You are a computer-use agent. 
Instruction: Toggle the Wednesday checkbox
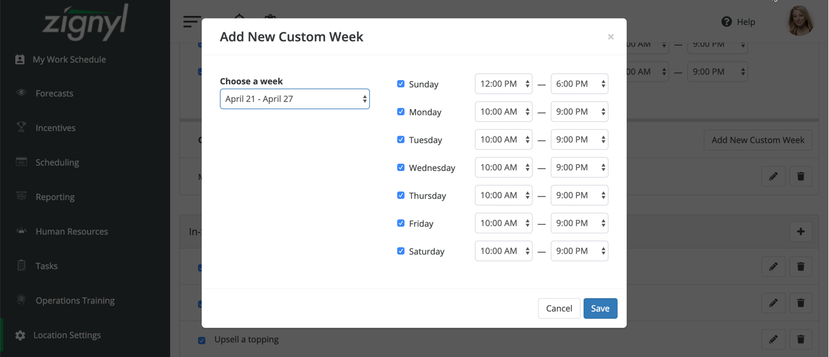pyautogui.click(x=401, y=168)
